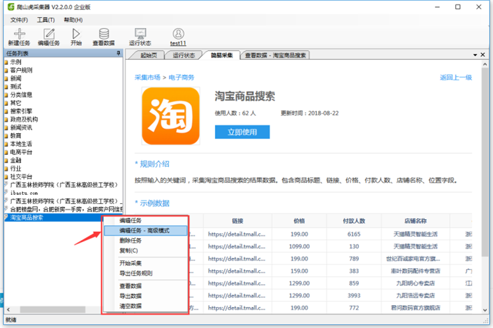Screen dimensions: 493x328
Task: Choose 导出任务规则 in context menu
Action: coord(146,273)
